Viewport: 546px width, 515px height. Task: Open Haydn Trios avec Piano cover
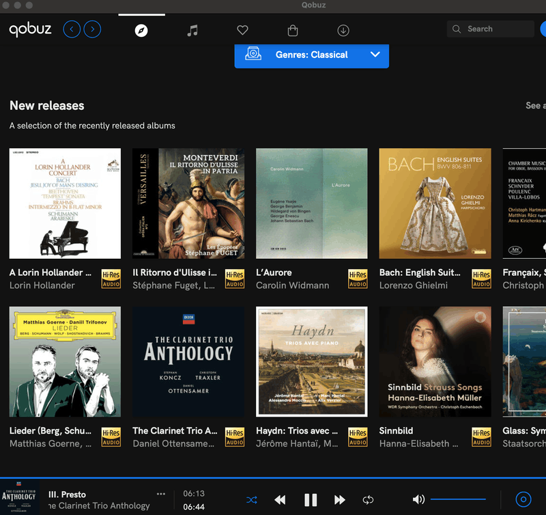click(x=312, y=362)
